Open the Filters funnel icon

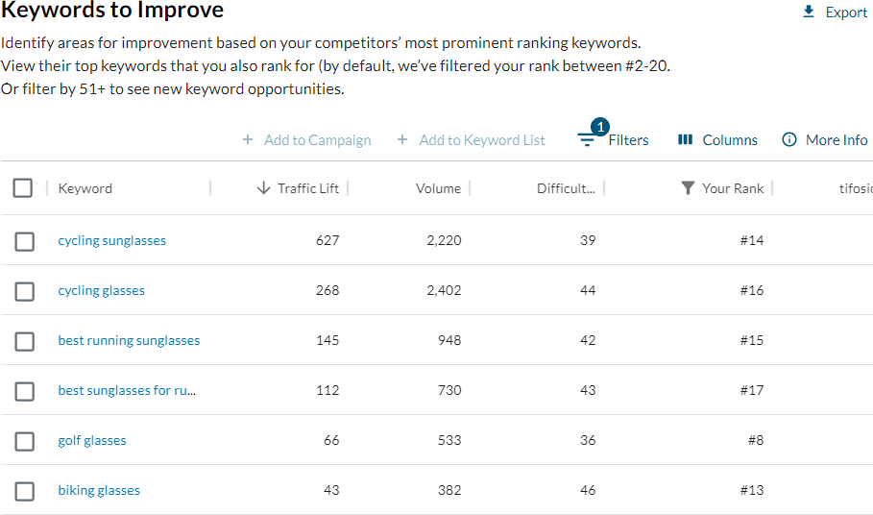[x=587, y=140]
